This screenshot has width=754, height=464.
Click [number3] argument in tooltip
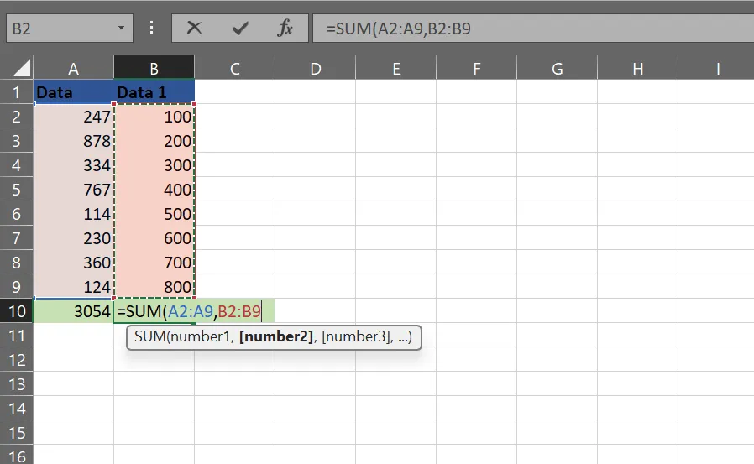(356, 336)
